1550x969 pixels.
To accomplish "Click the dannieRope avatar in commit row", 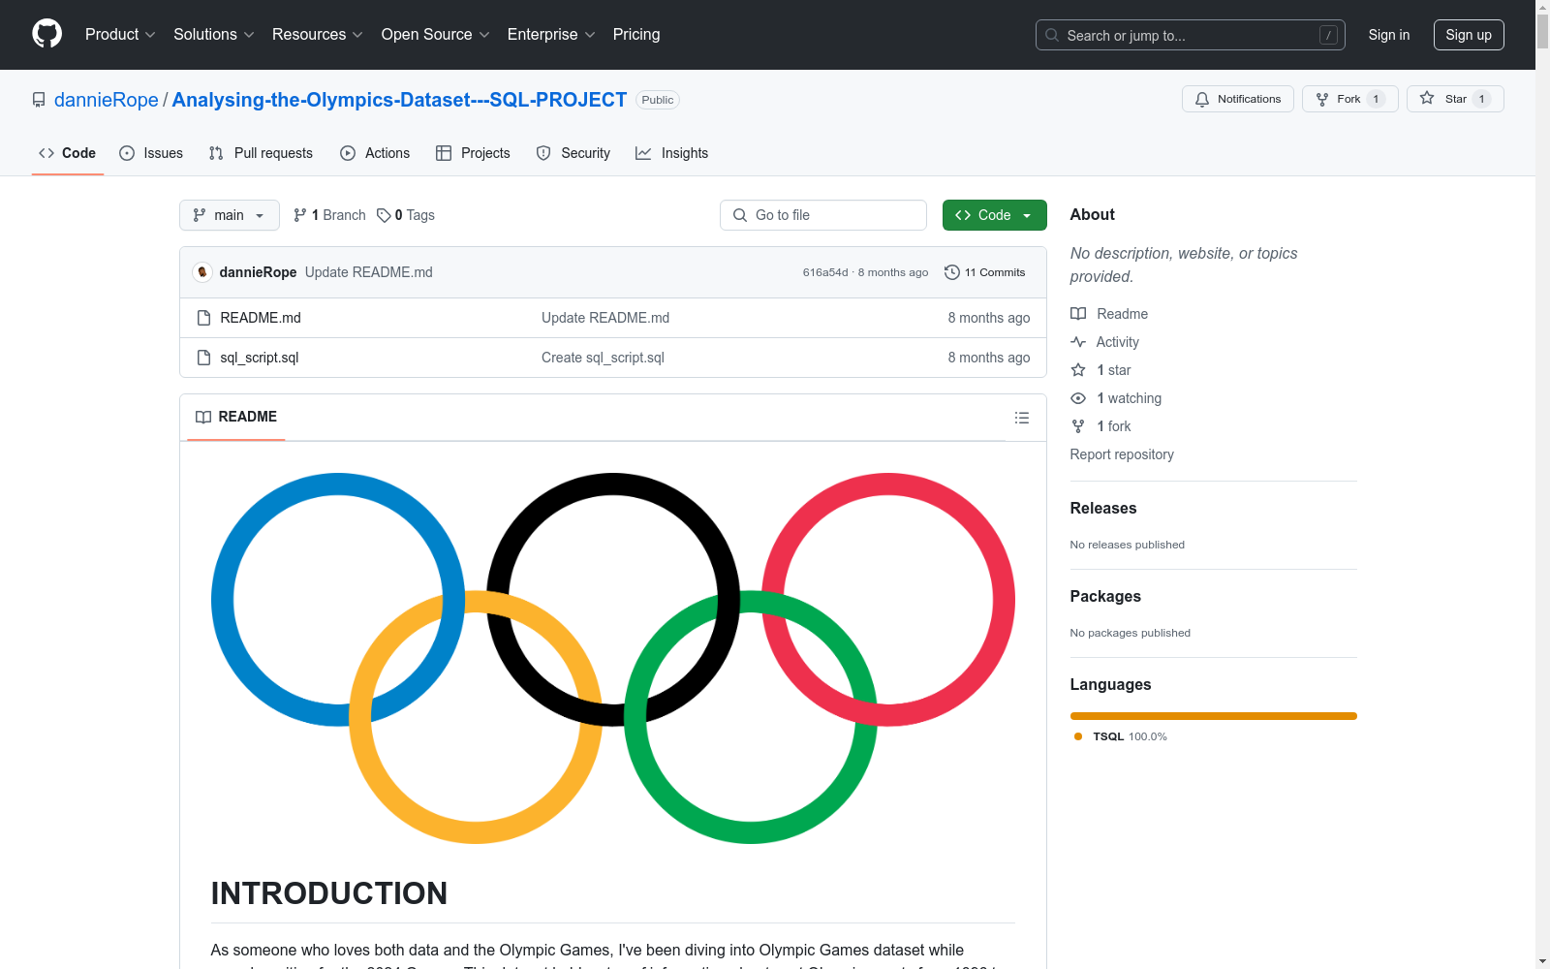I will pos(202,272).
